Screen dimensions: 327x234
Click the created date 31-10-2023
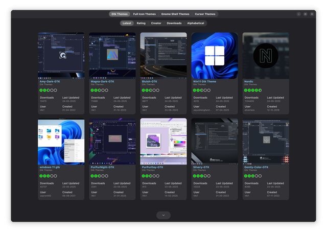click(x=120, y=110)
